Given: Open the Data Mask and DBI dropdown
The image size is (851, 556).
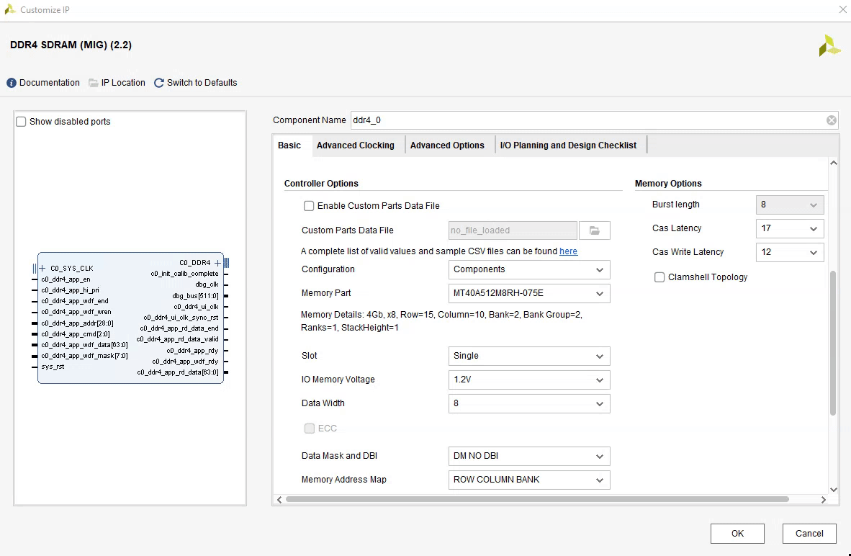Looking at the screenshot, I should [x=529, y=456].
